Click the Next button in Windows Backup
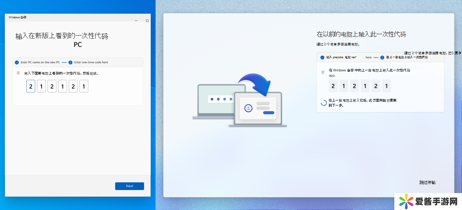Viewport: 462px width, 210px height. click(x=130, y=186)
